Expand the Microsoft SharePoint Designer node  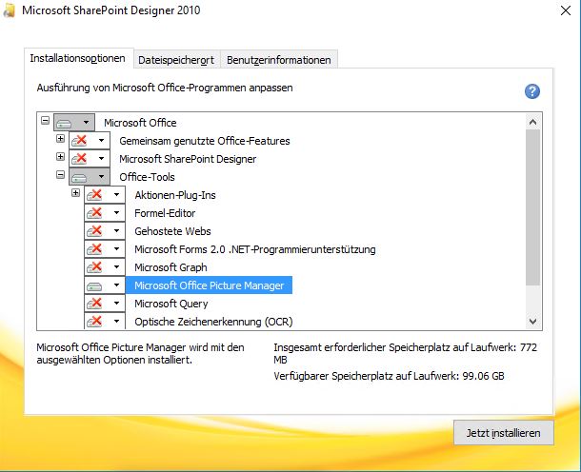point(60,157)
